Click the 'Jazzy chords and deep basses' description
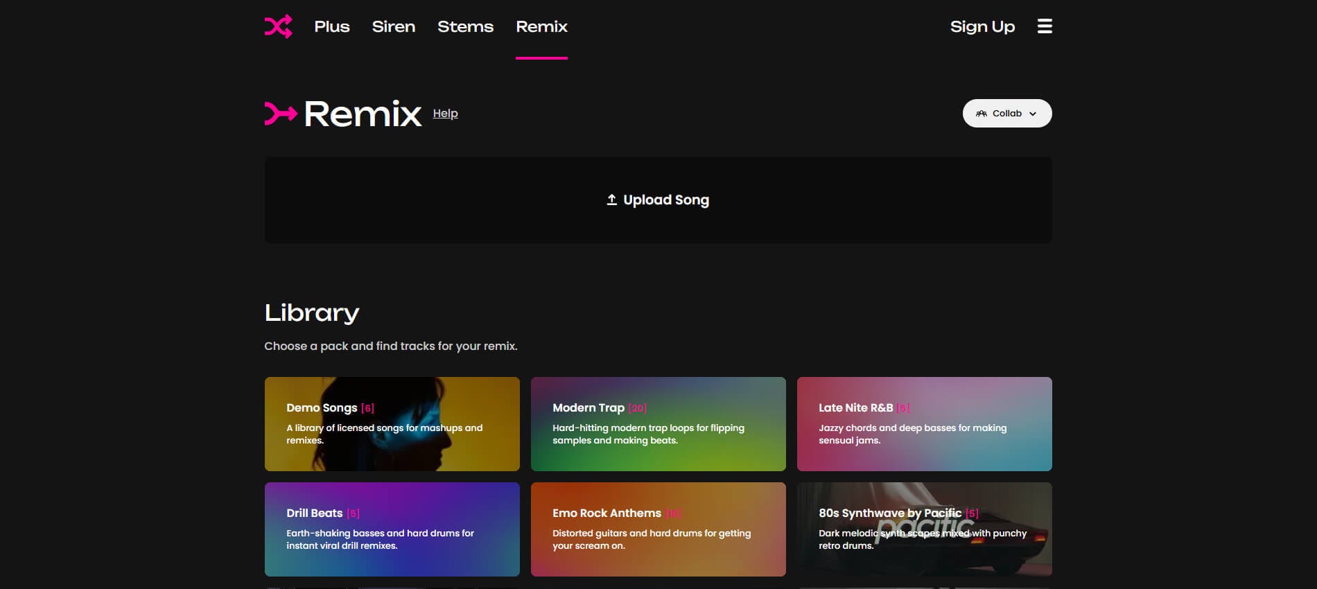 [x=913, y=434]
